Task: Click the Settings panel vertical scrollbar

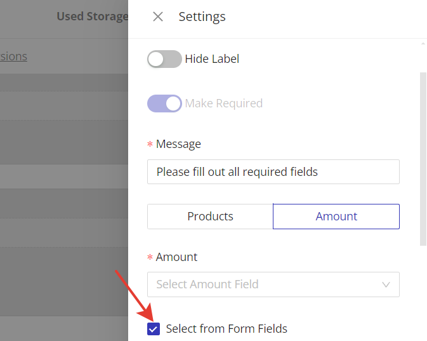Action: 423,159
